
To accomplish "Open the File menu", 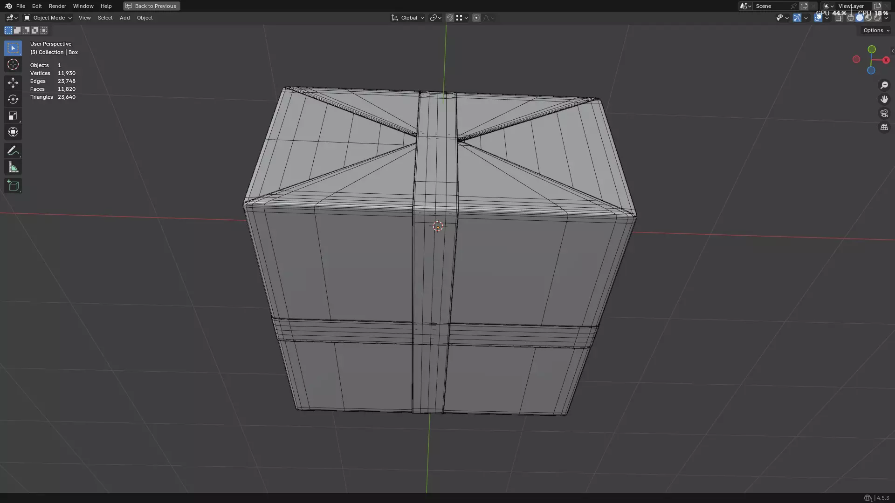I will [21, 6].
